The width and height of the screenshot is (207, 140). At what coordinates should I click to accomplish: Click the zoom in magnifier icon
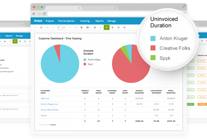[112, 27]
